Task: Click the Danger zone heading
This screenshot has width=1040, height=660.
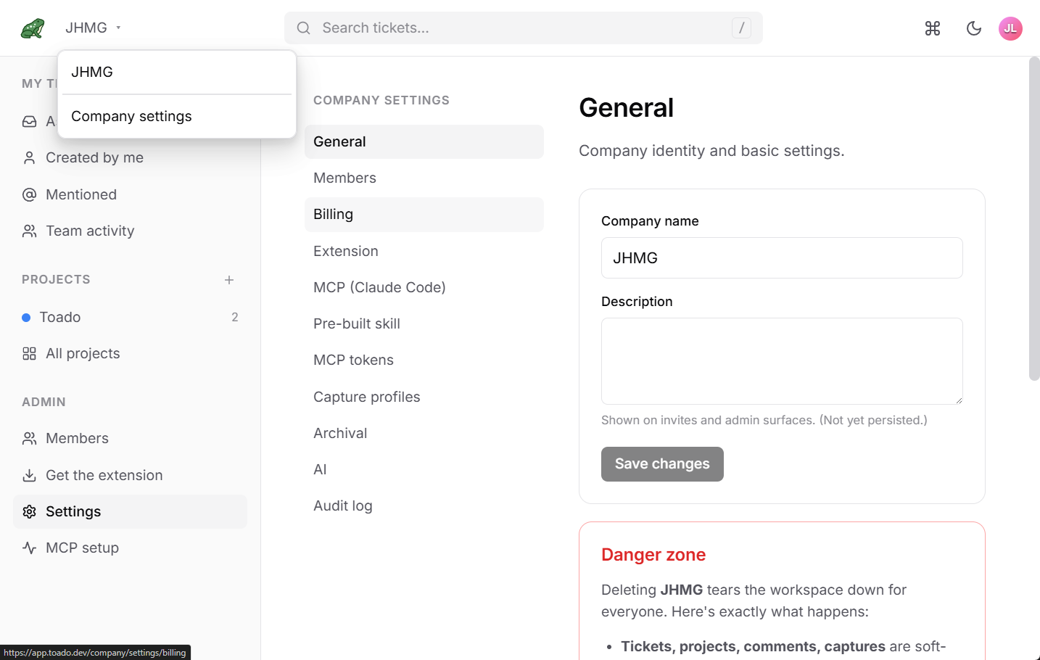Action: tap(653, 555)
